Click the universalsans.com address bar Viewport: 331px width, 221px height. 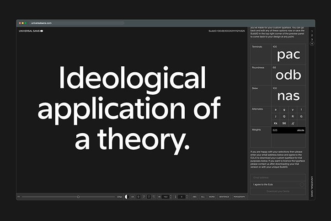(76, 23)
